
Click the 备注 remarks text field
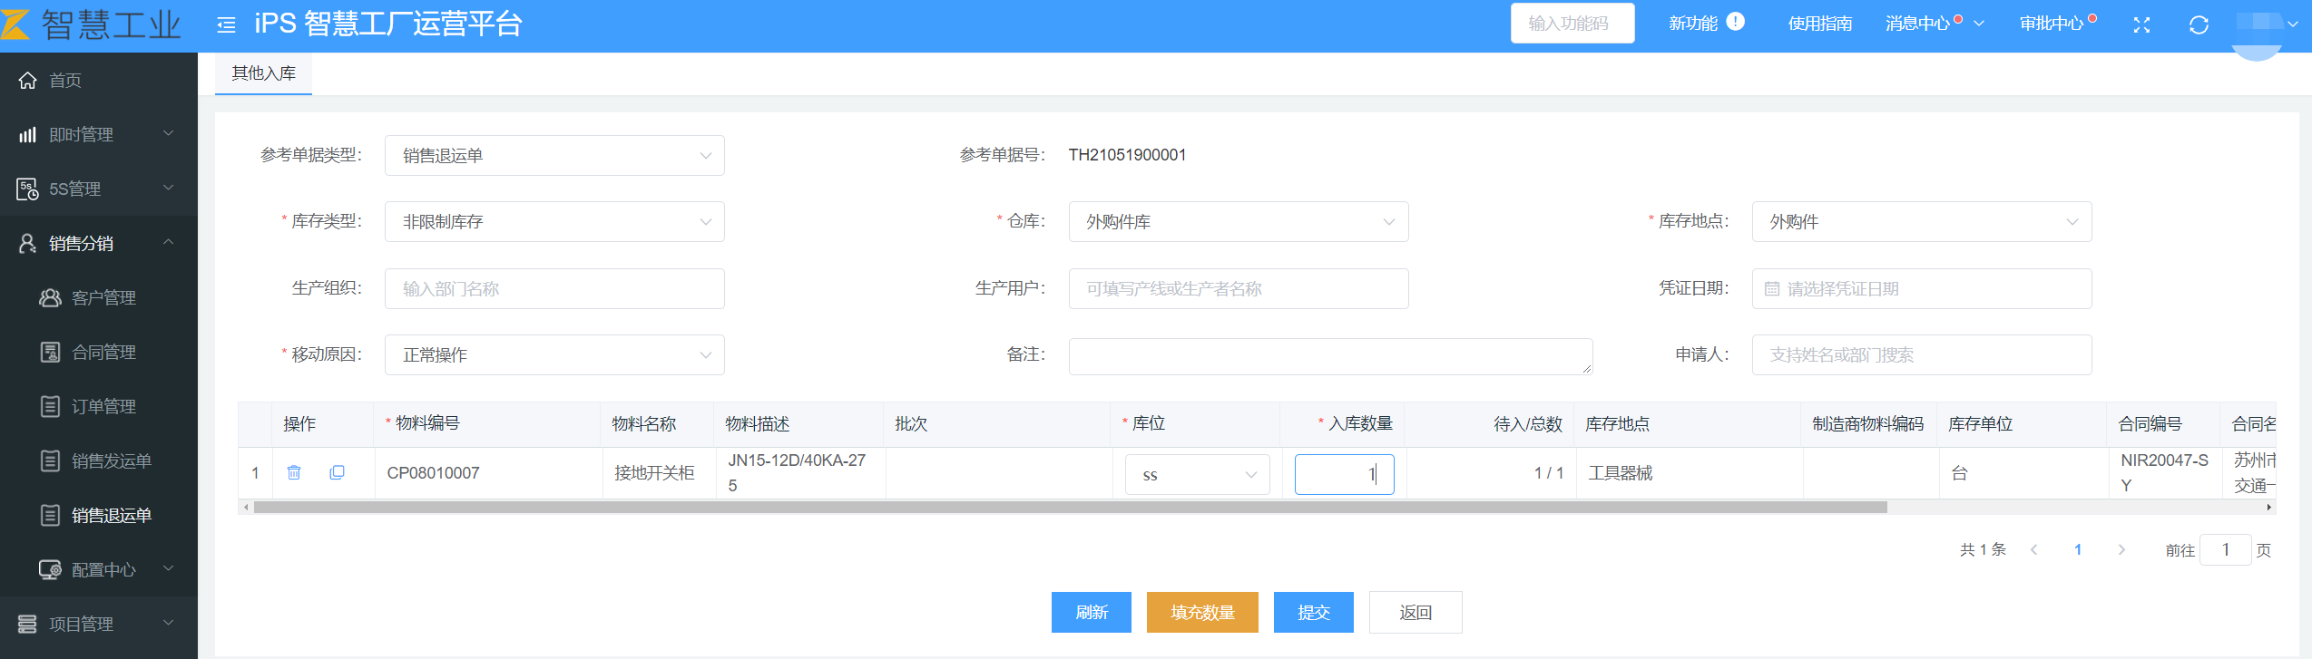(1329, 355)
